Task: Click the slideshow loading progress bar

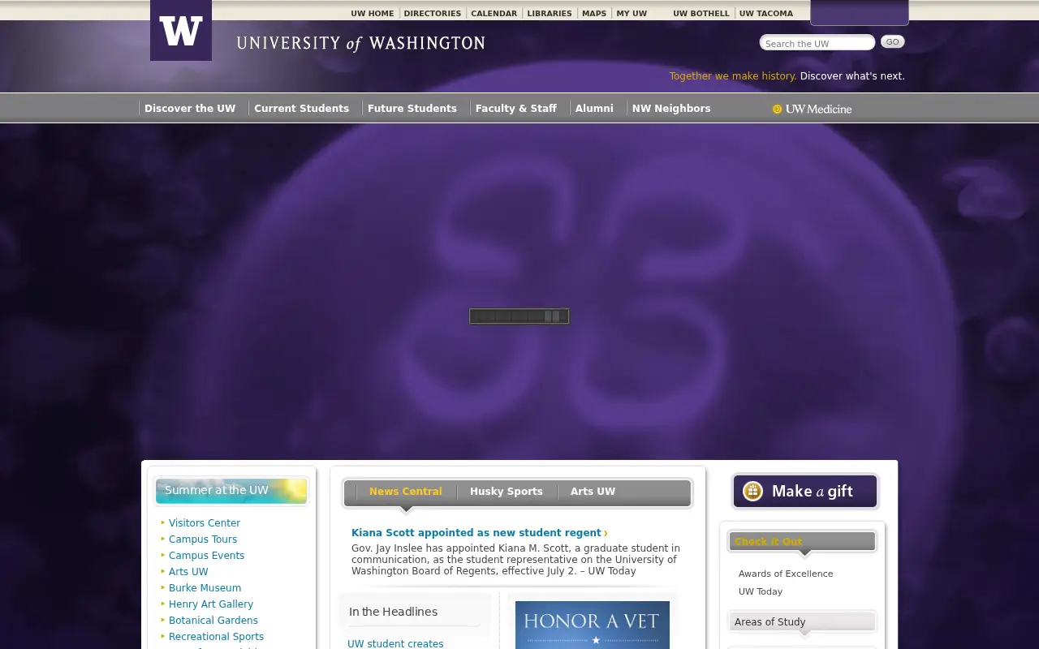Action: pos(519,316)
